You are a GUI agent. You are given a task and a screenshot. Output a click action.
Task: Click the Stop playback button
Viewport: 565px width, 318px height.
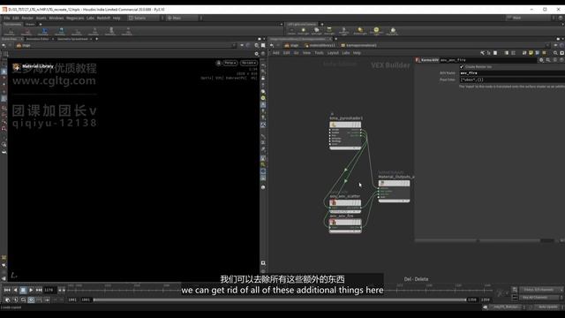coord(23,290)
